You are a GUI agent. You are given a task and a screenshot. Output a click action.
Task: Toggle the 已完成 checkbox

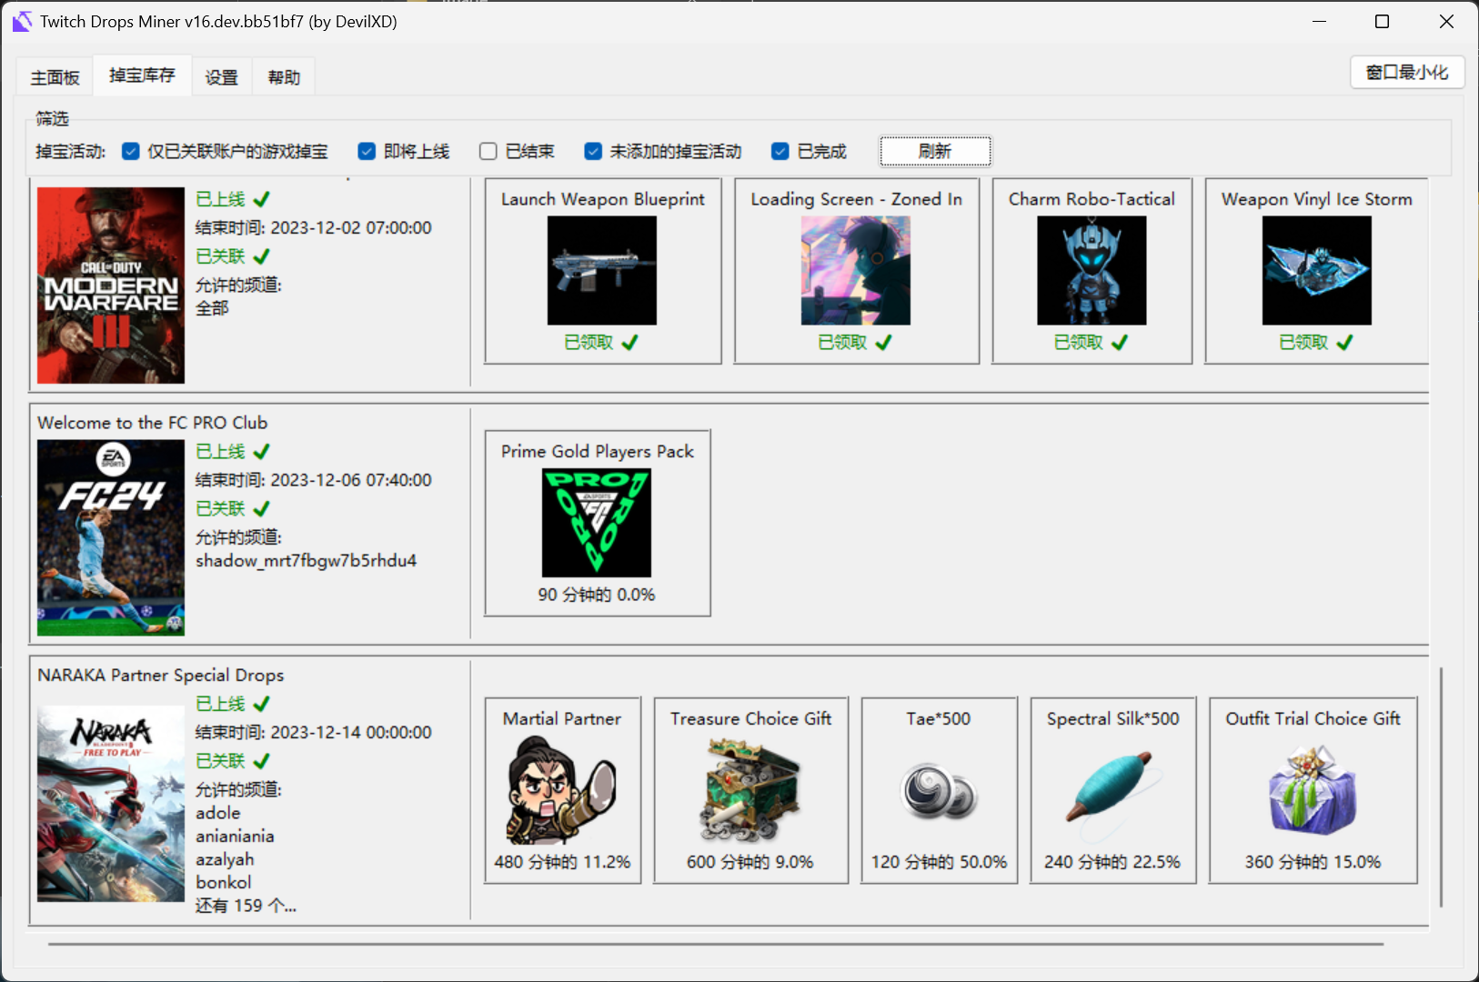coord(780,151)
